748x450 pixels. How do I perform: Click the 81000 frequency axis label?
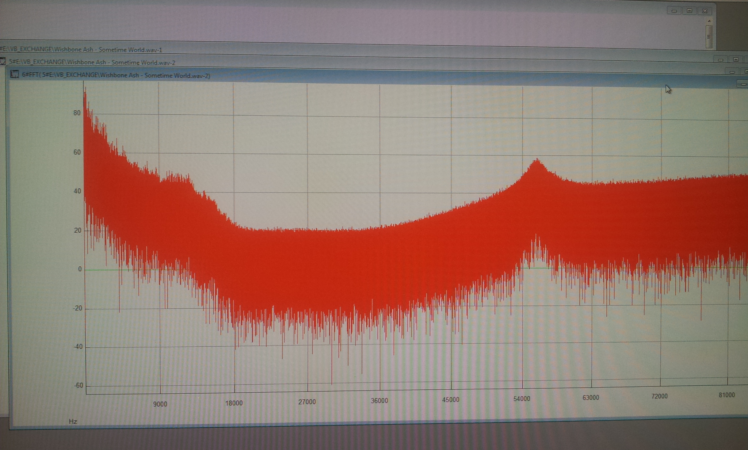[x=726, y=395]
